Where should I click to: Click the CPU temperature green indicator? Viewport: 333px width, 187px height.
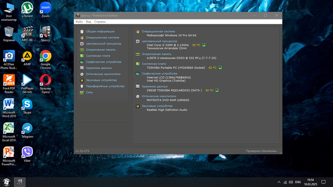[203, 45]
